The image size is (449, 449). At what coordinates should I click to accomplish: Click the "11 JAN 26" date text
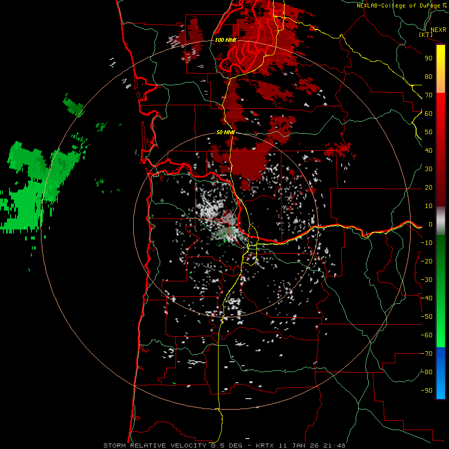pos(299,446)
